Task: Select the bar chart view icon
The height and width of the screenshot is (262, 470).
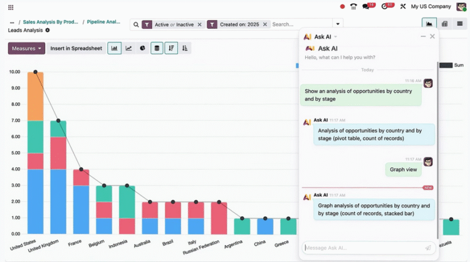Action: (115, 48)
